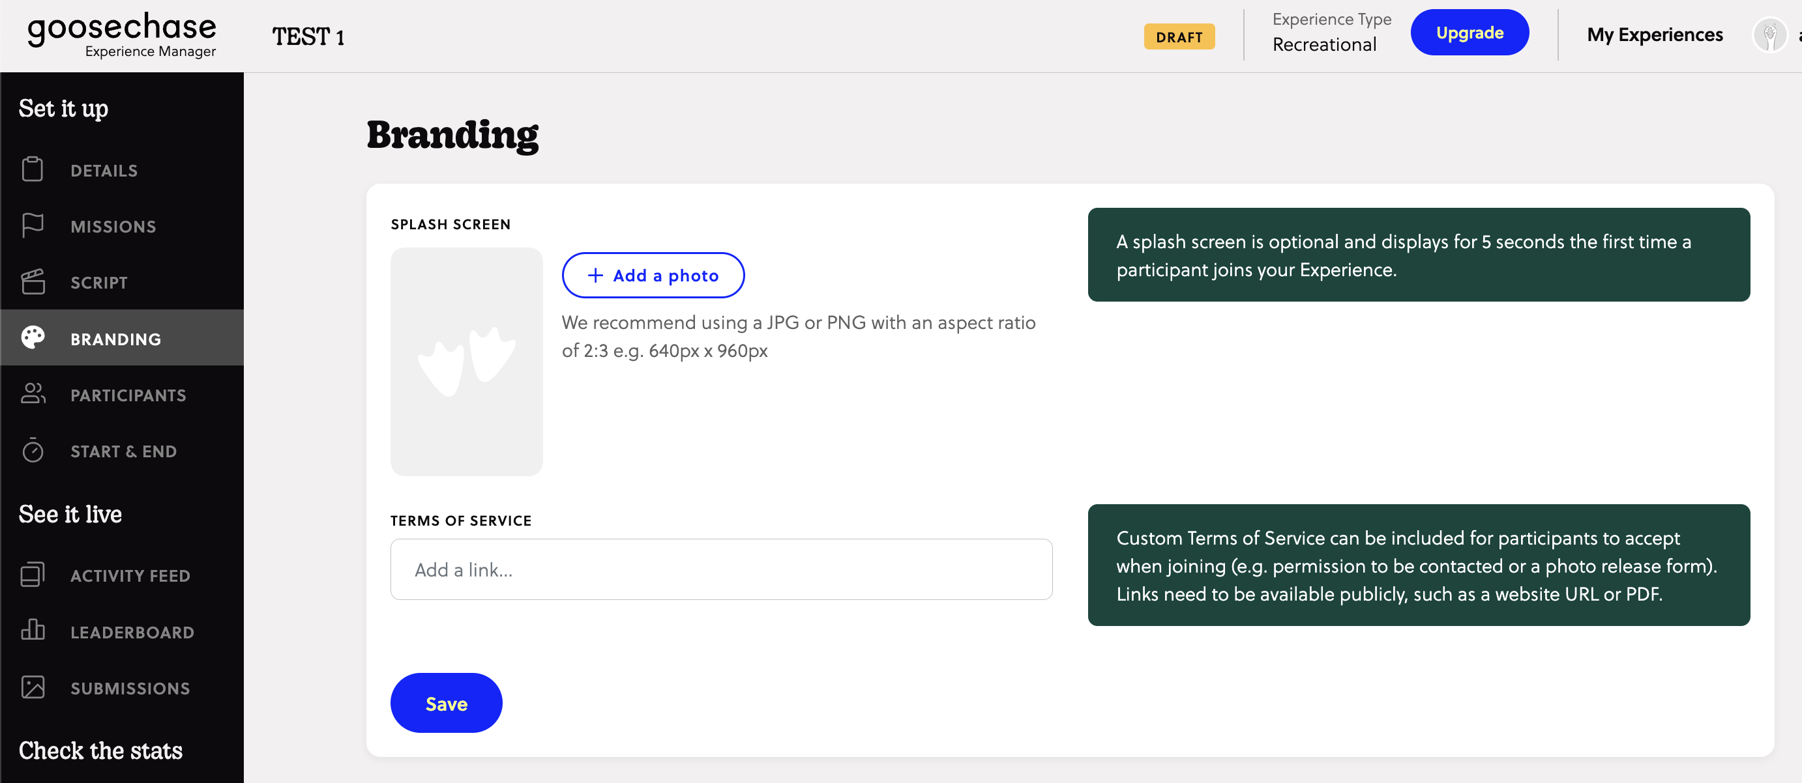Open the Activity Feed icon
The image size is (1802, 783).
coord(32,575)
